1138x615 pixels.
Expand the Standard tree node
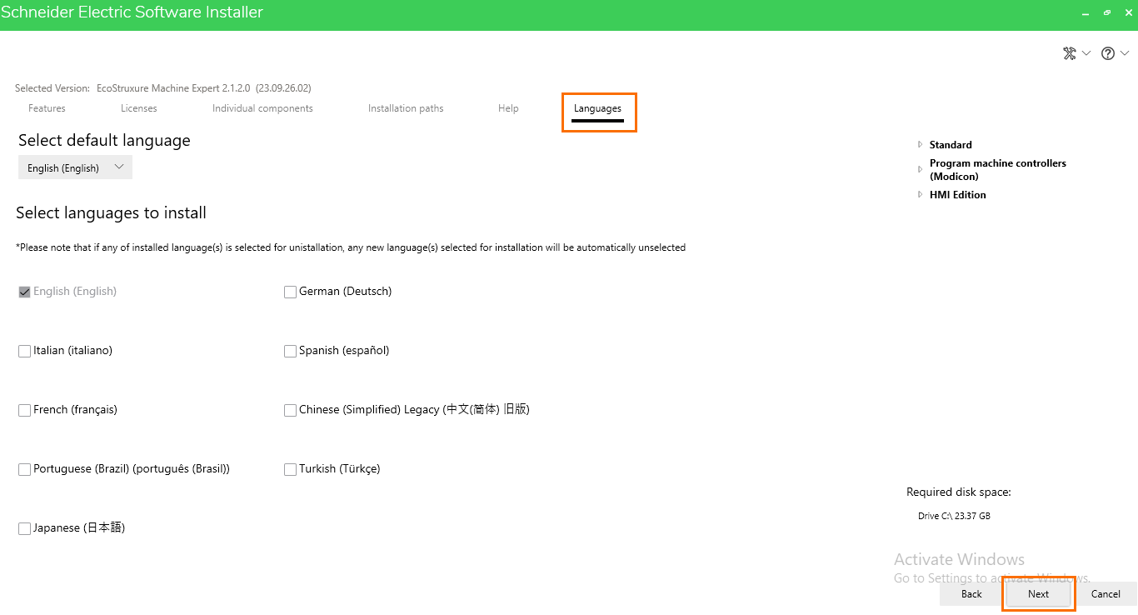pos(920,144)
